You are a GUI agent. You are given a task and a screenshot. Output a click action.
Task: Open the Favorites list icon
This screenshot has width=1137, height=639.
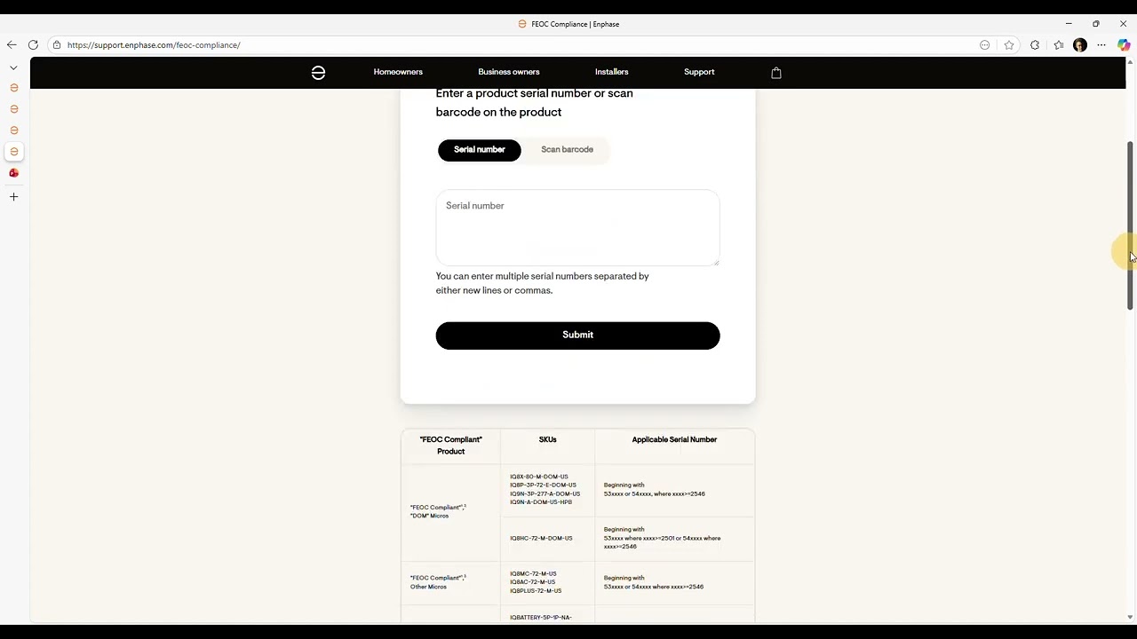[x=1058, y=45]
